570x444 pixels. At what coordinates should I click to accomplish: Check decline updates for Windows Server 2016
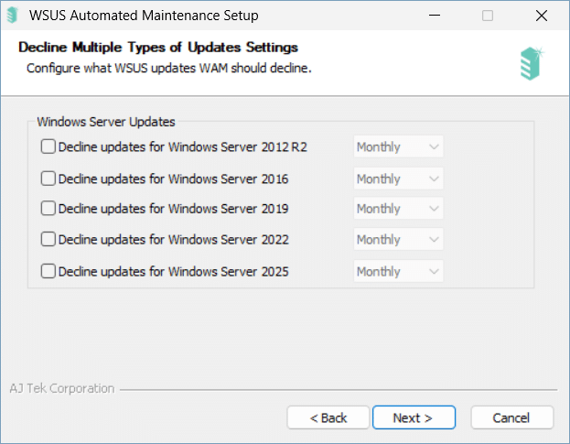click(x=48, y=179)
